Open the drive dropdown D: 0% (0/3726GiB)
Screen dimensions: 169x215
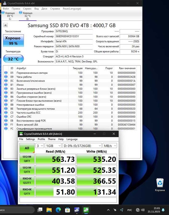point(82,146)
